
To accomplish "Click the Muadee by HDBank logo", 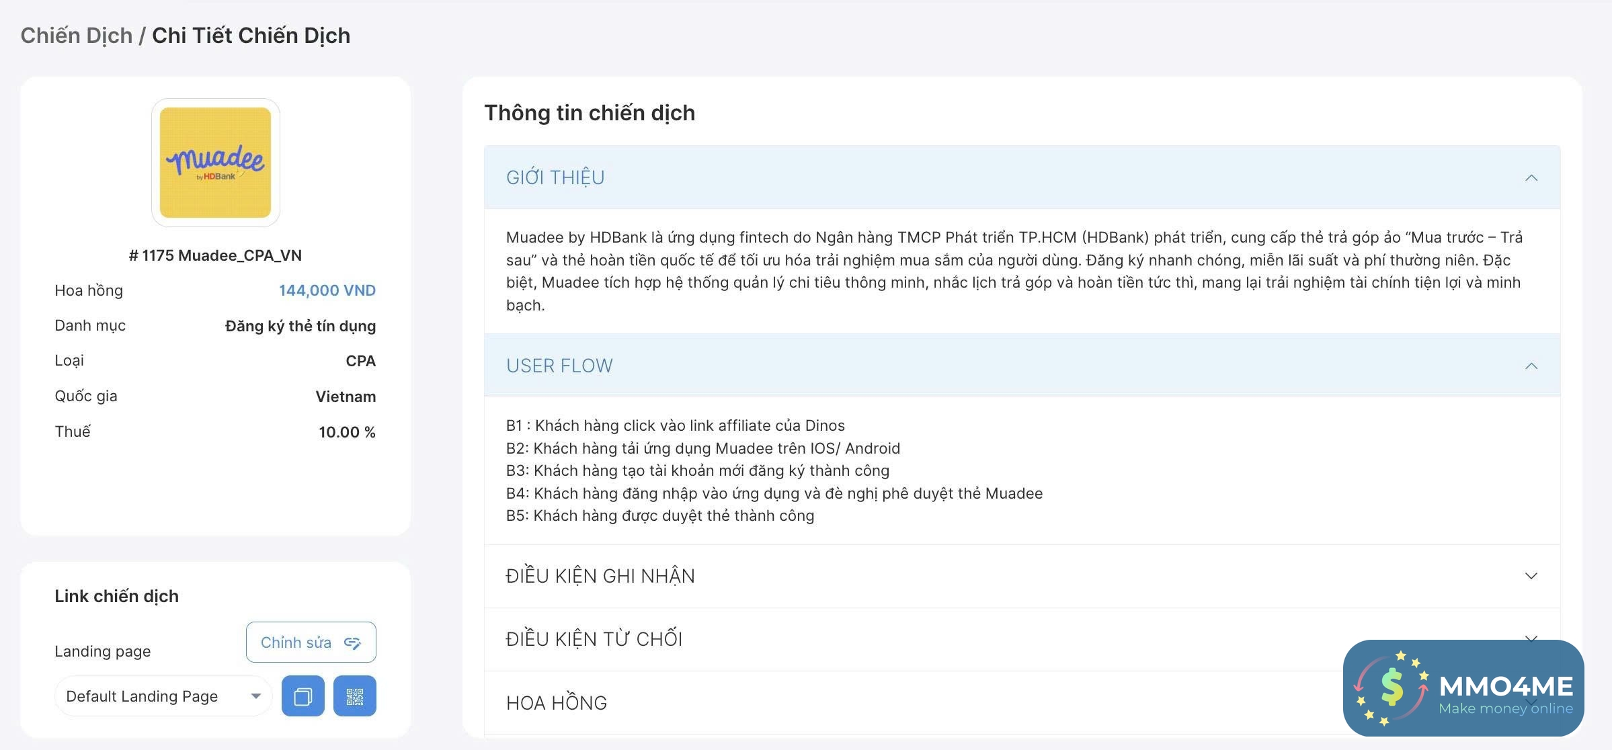I will [x=215, y=163].
